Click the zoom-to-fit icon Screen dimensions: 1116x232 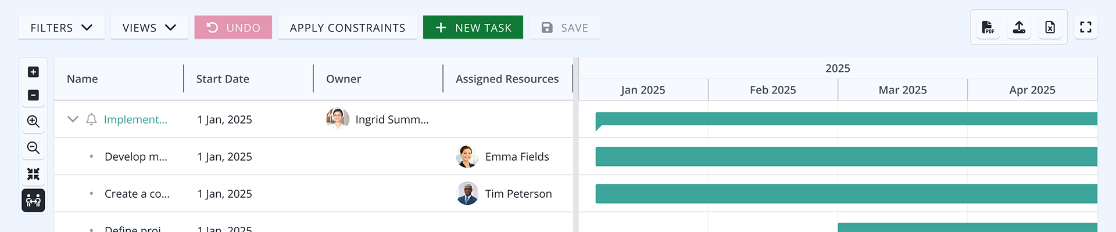(x=33, y=174)
